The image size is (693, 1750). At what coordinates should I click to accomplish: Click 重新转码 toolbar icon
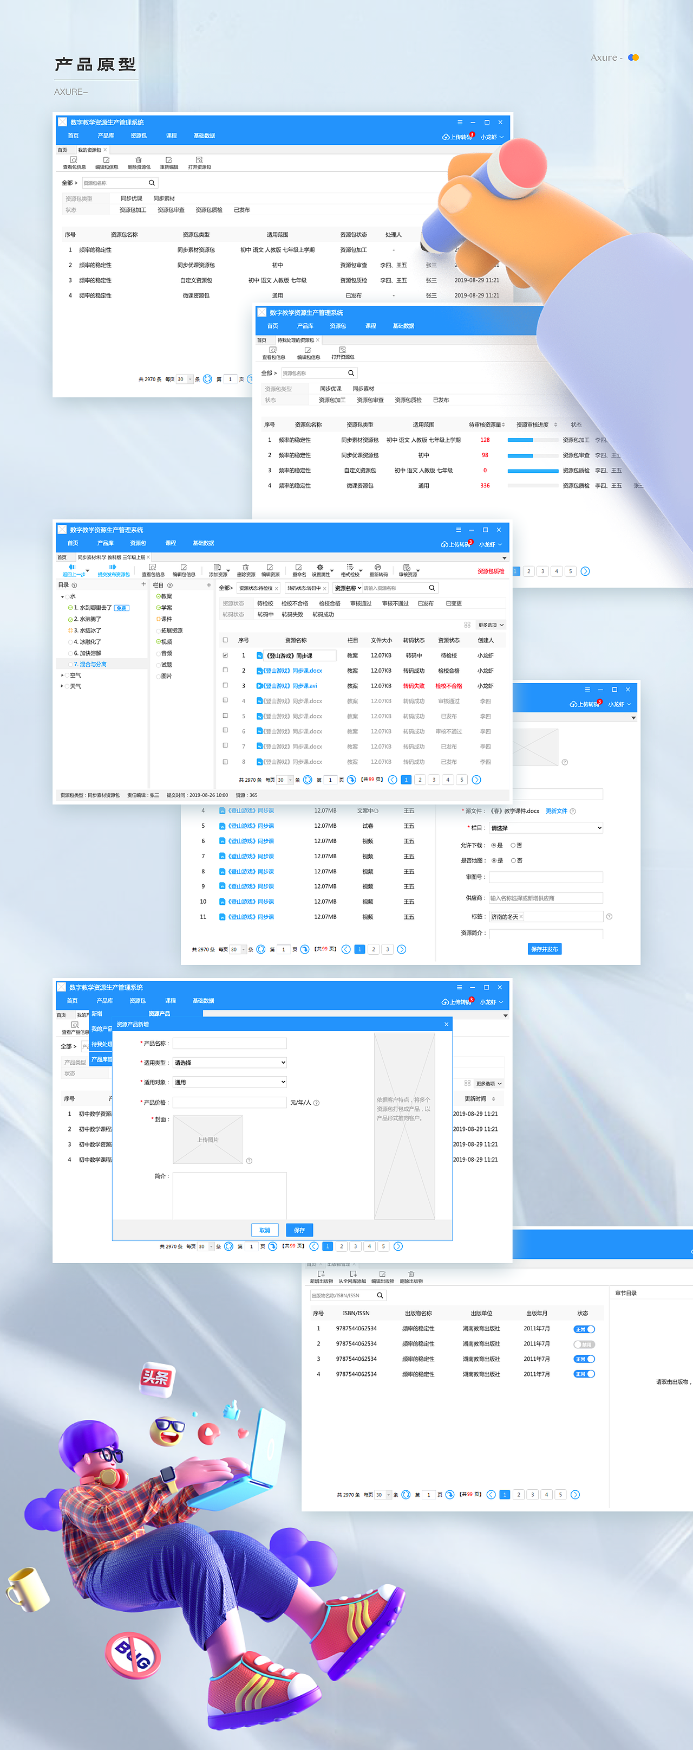[378, 567]
